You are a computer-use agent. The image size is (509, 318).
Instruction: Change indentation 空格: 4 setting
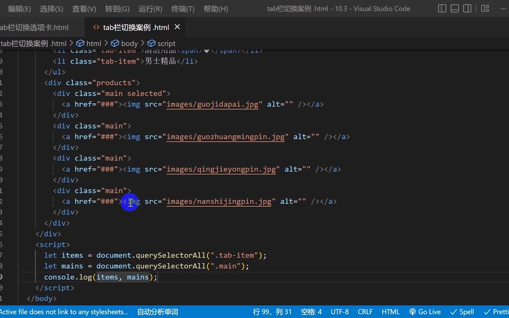[311, 312]
